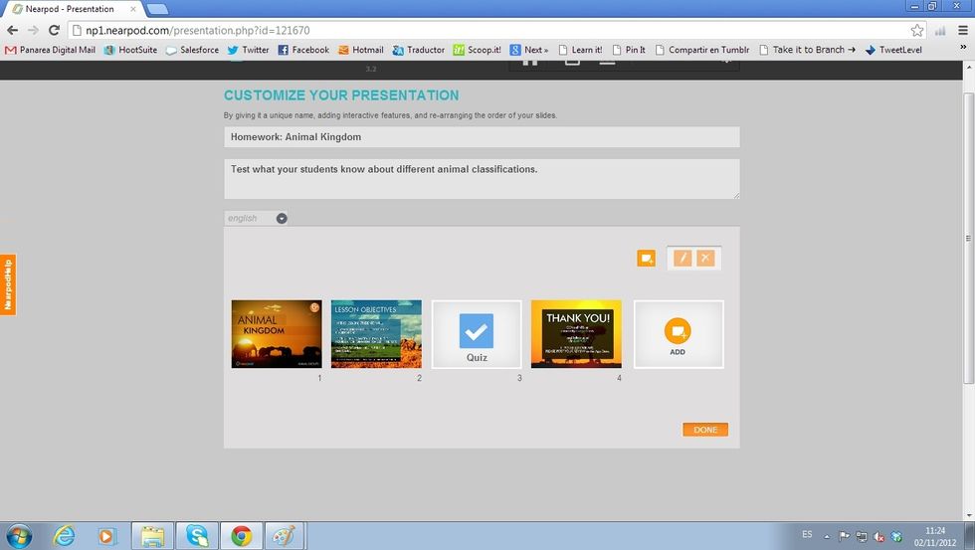The height and width of the screenshot is (550, 975).
Task: Open the Twitter bookmark
Action: point(248,50)
